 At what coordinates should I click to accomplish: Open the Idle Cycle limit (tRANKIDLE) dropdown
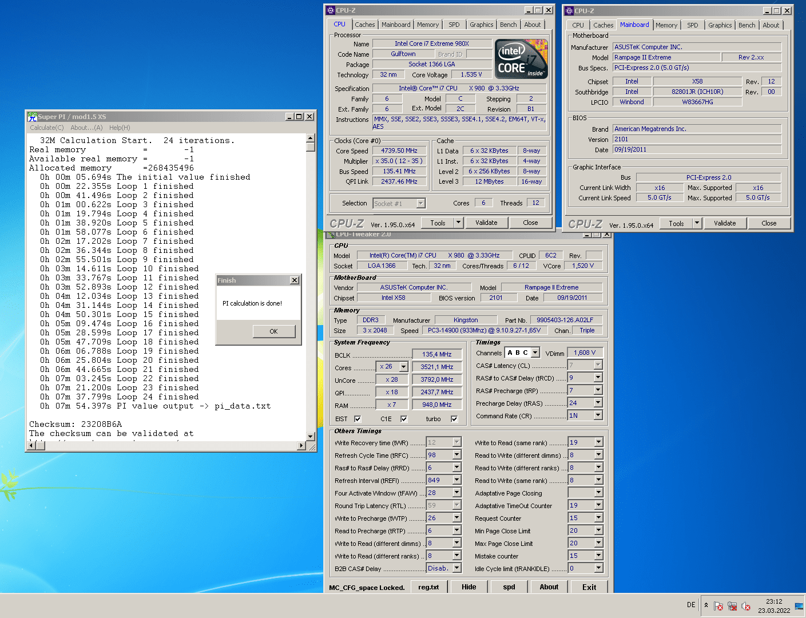click(598, 568)
